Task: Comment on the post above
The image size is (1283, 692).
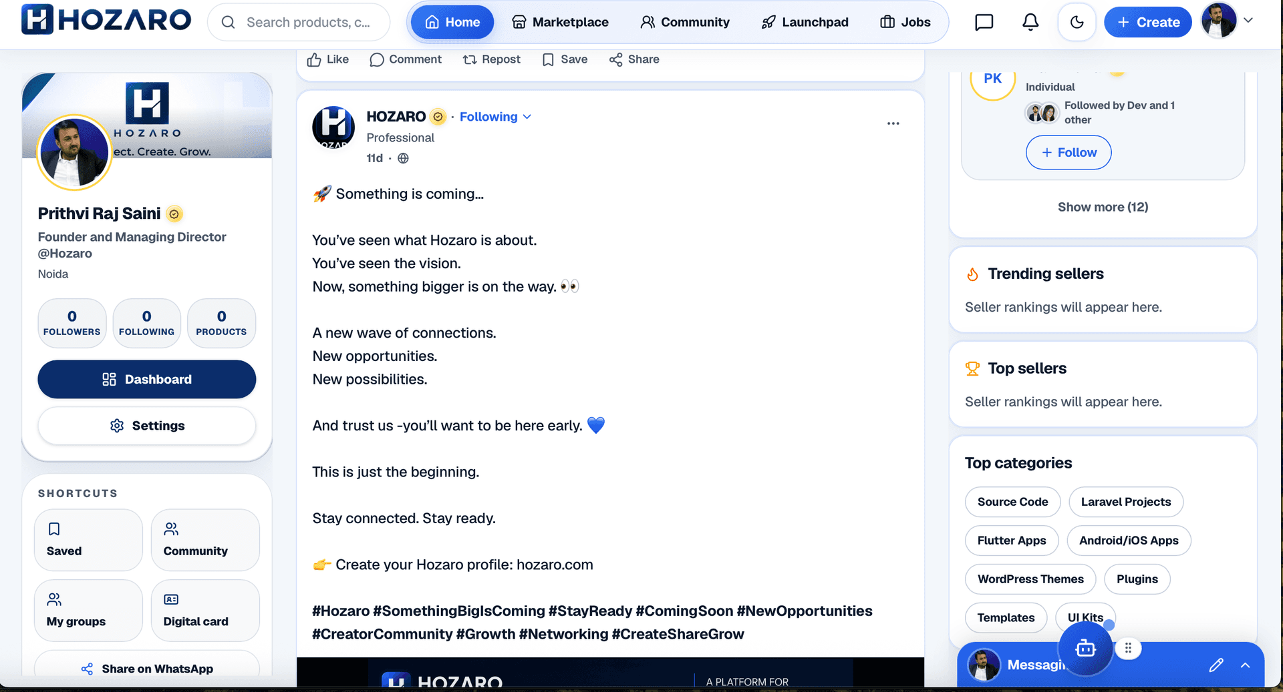Action: (x=406, y=59)
